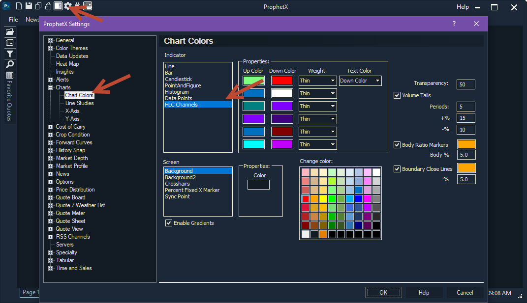
Task: Select Servers in the settings tree
Action: point(65,245)
